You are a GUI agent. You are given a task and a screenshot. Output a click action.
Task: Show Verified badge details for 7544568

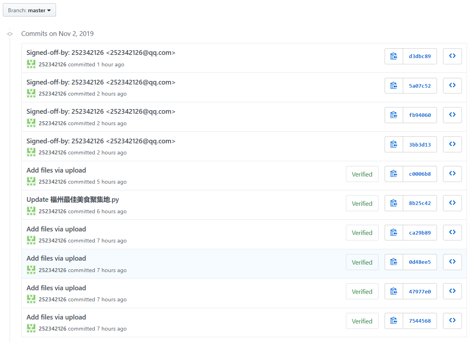tap(362, 321)
